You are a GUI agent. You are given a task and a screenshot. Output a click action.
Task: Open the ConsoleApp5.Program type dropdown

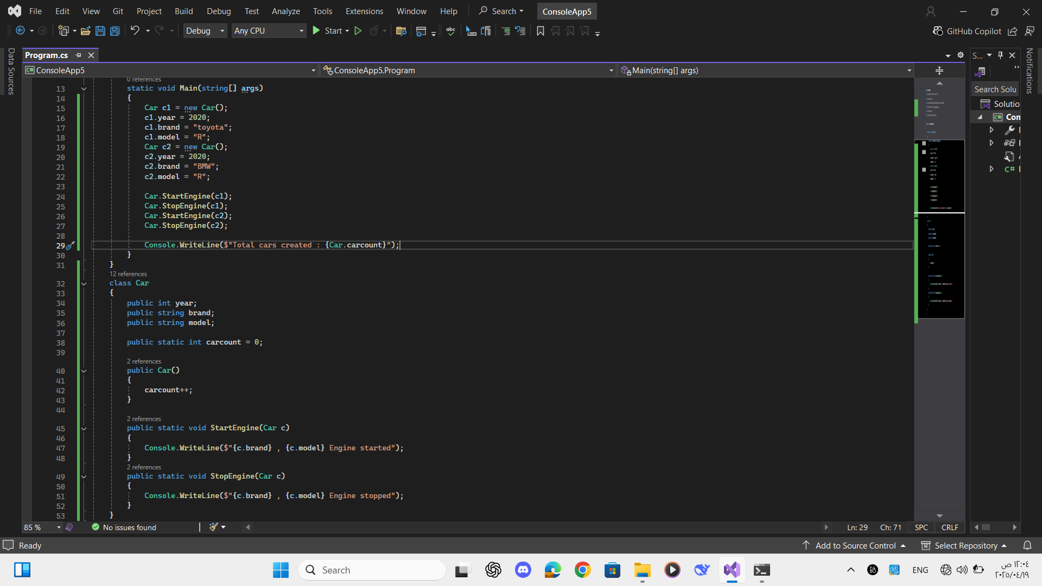[468, 71]
